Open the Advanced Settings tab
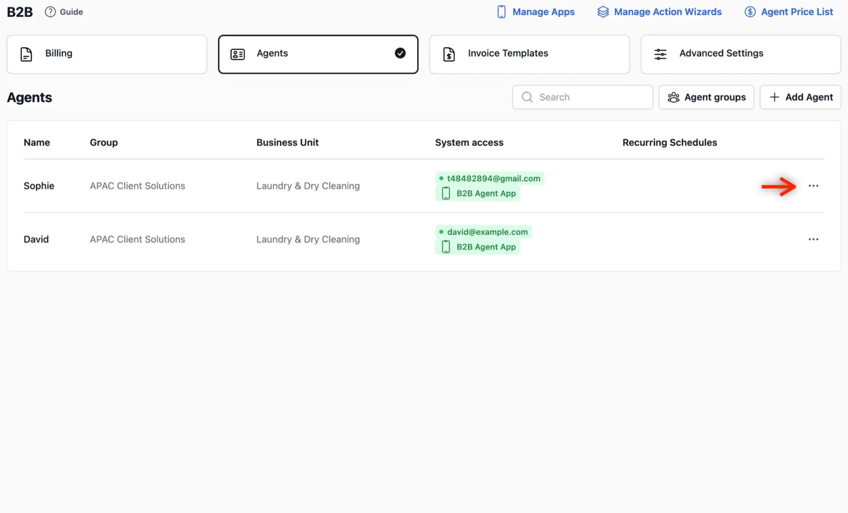 (740, 54)
